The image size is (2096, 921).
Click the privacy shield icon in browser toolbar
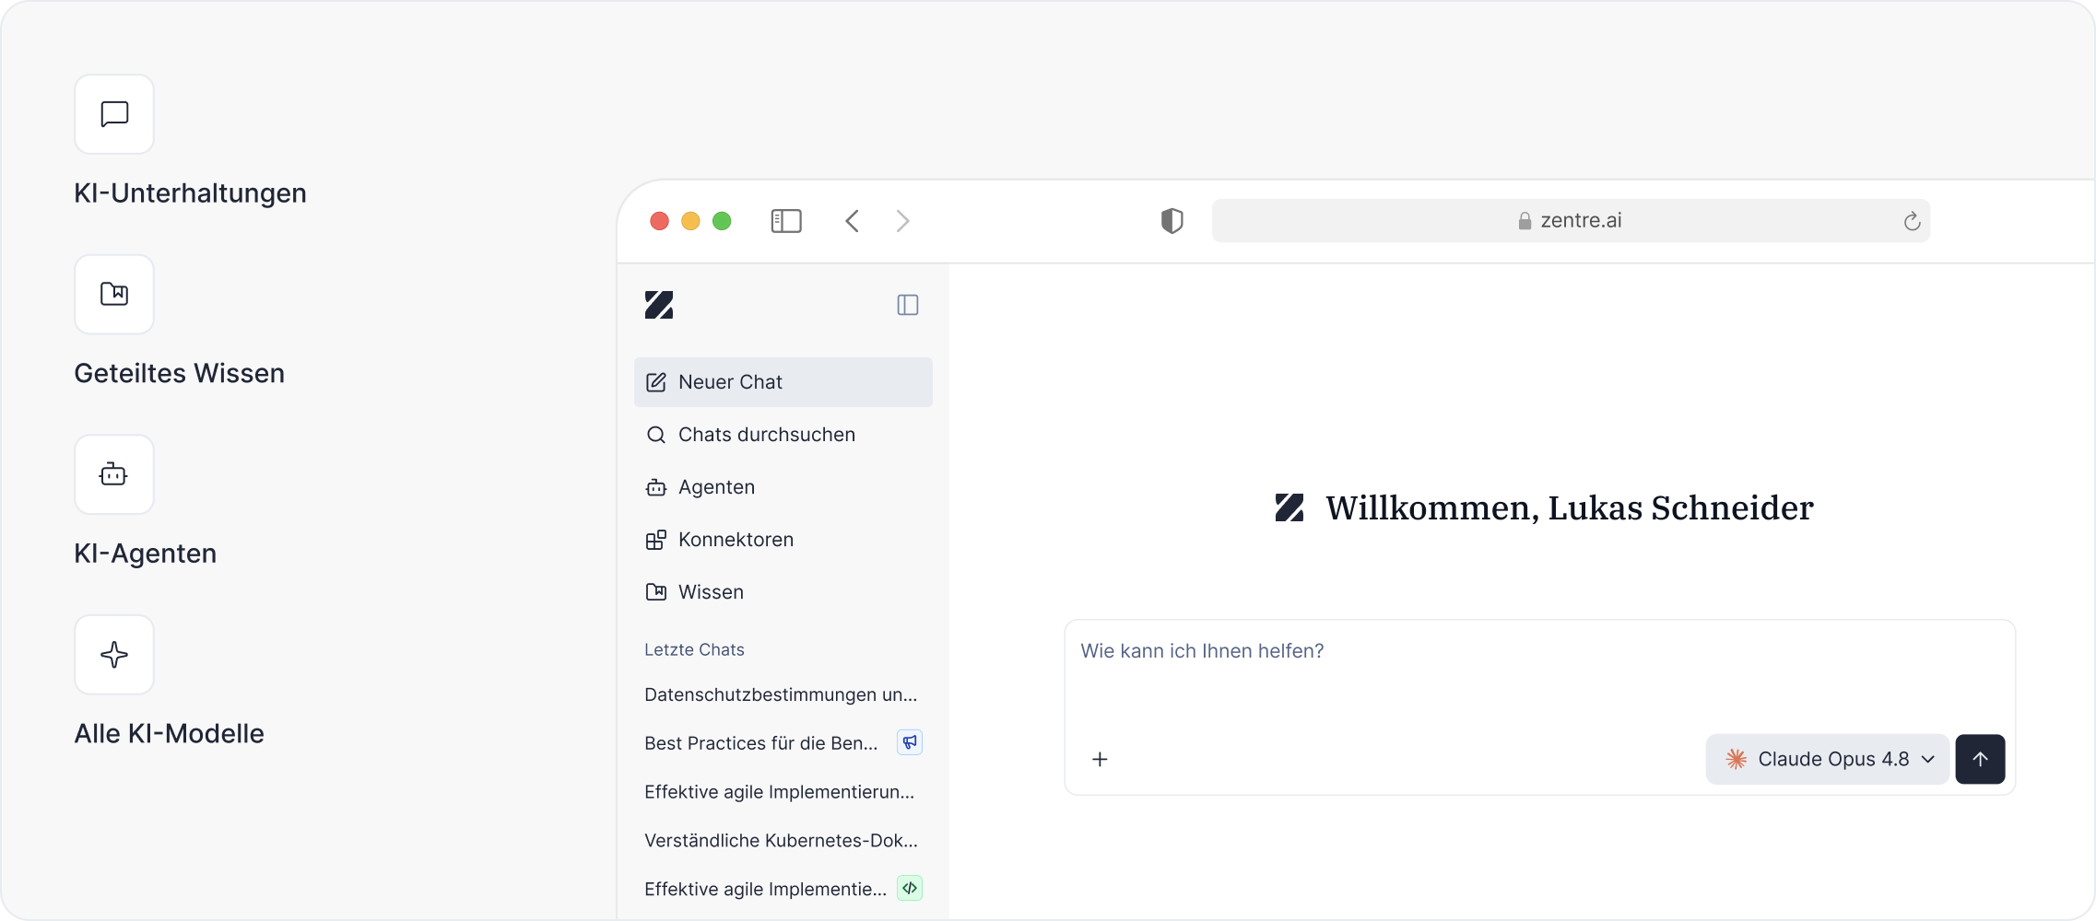point(1172,221)
